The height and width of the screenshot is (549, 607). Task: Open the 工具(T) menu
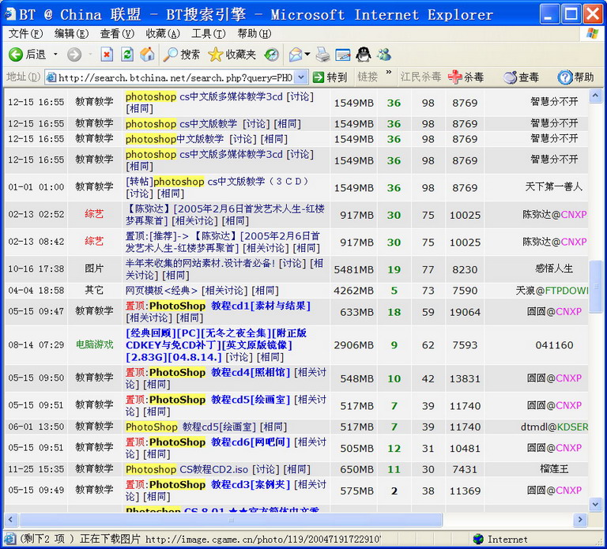pos(209,34)
